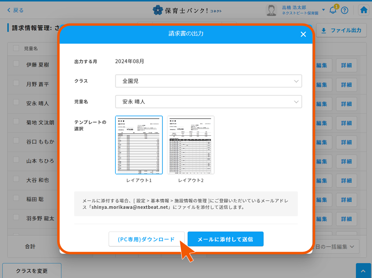Image resolution: width=372 pixels, height=278 pixels.
Task: Open the notification bell with the badge
Action: pos(332,10)
